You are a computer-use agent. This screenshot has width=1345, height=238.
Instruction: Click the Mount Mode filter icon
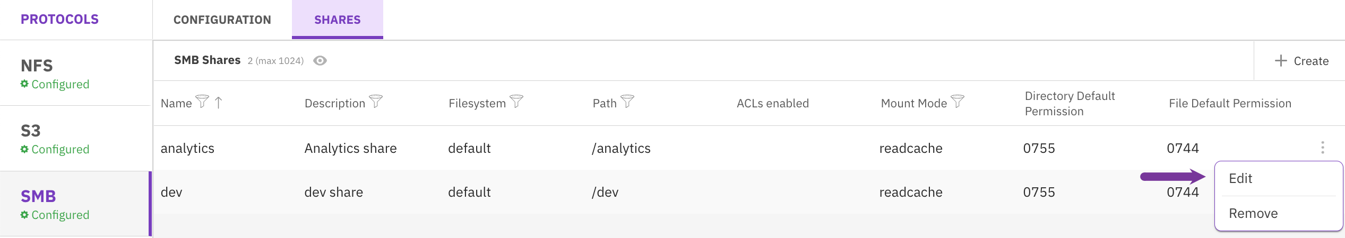[x=958, y=101]
